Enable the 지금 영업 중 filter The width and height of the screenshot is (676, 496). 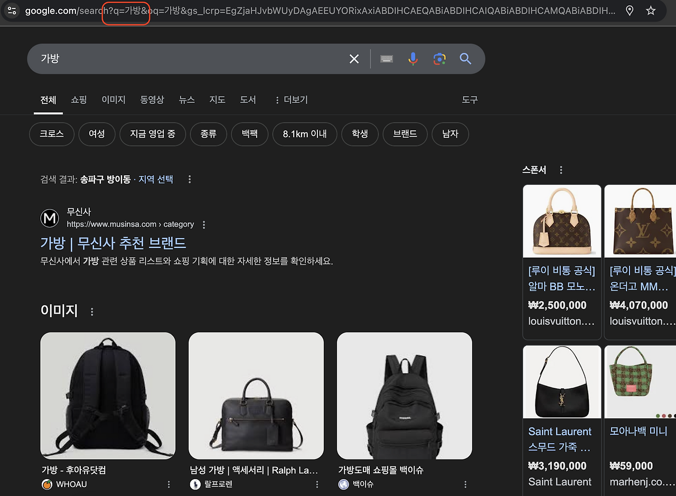153,134
